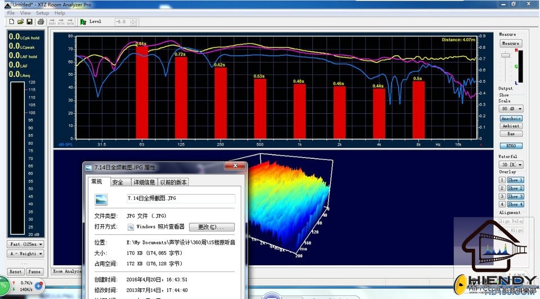Open the A-Weighting dropdown
Viewport: 540px width, 299px height.
click(x=25, y=253)
